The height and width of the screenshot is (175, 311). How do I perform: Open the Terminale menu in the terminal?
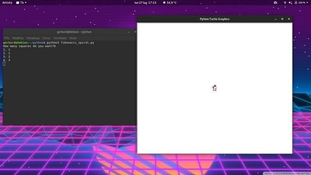60,38
